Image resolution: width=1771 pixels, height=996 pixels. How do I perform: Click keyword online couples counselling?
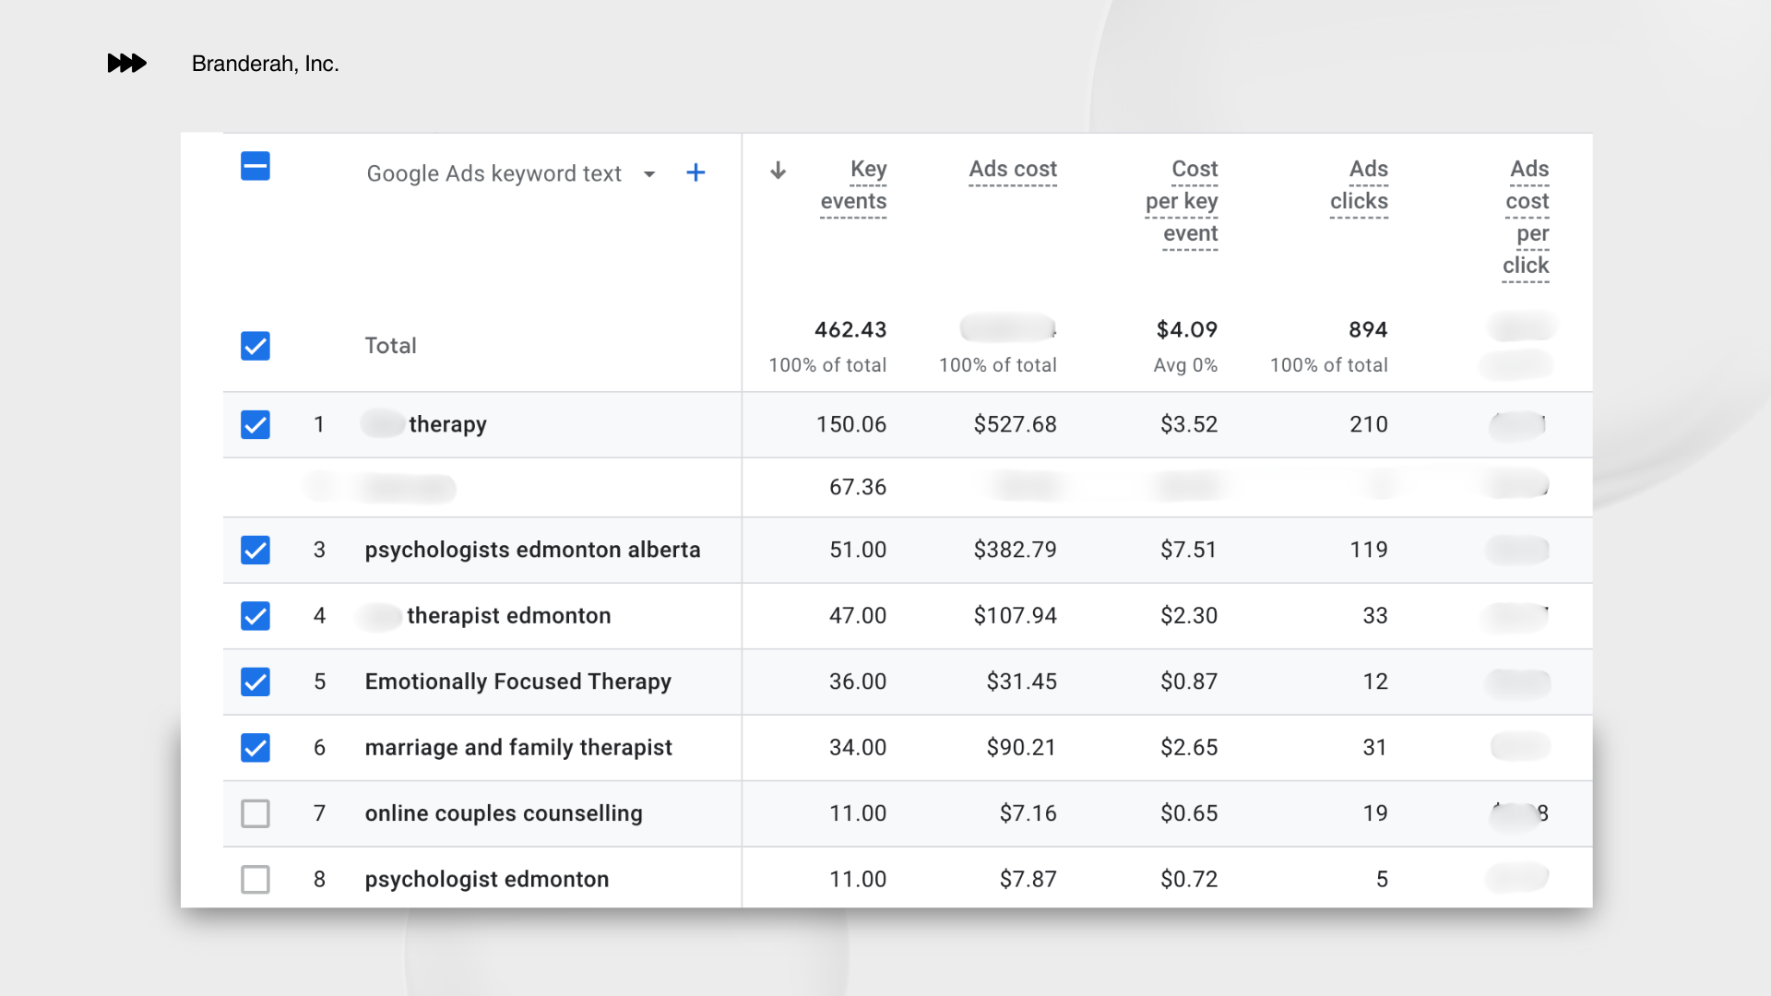coord(504,813)
